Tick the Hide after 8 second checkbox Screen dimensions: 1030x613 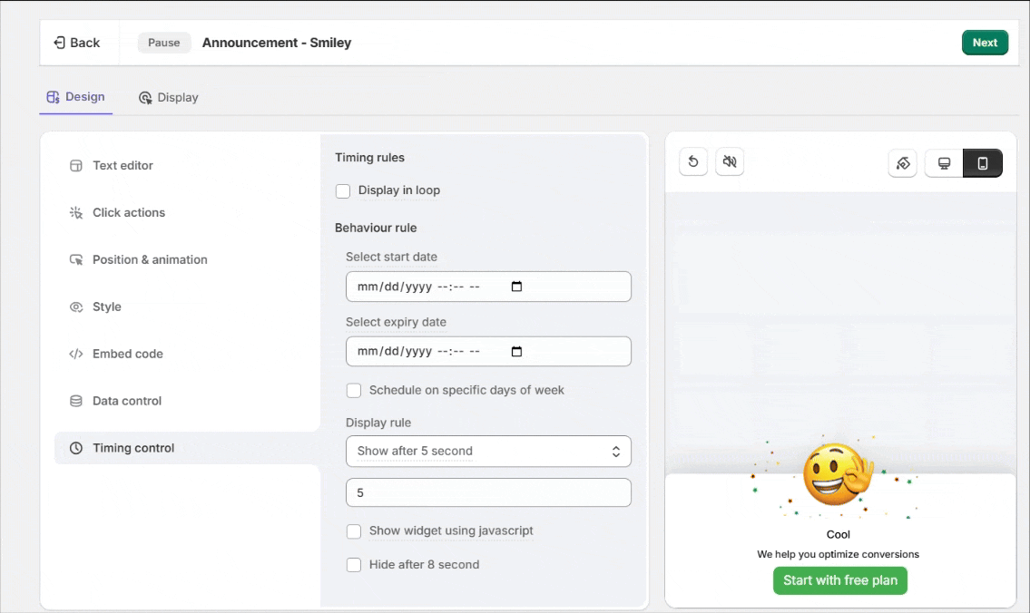click(354, 565)
